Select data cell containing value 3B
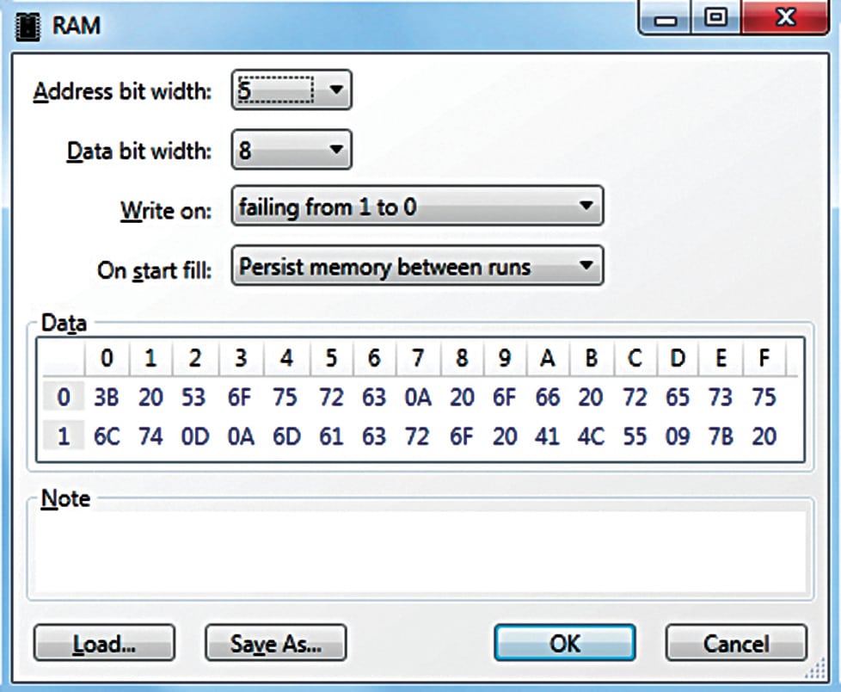 coord(107,398)
